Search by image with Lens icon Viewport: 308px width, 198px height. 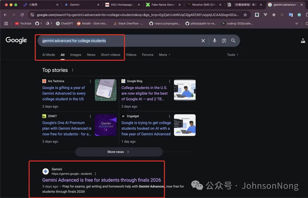[x=224, y=41]
